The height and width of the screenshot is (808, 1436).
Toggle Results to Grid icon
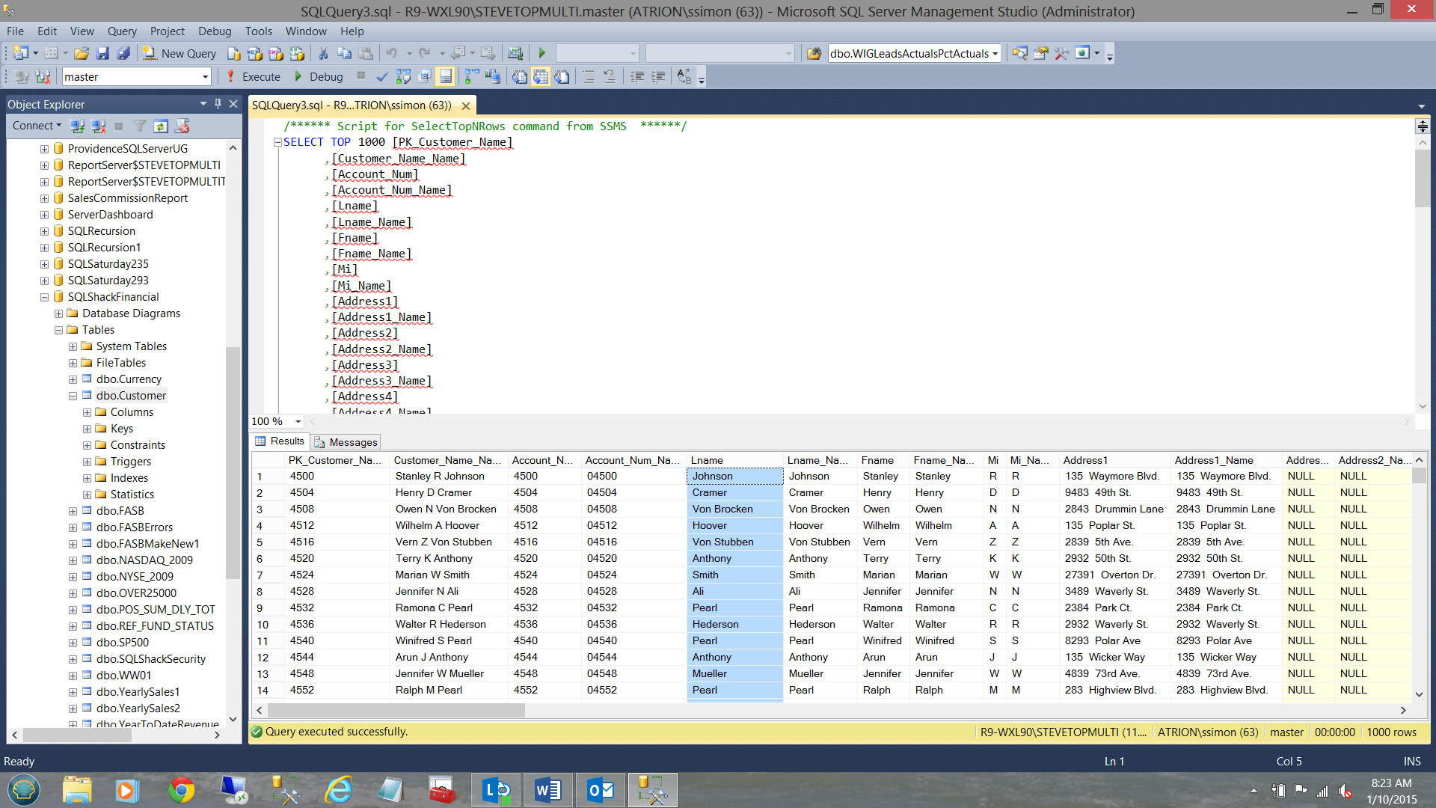(x=541, y=77)
